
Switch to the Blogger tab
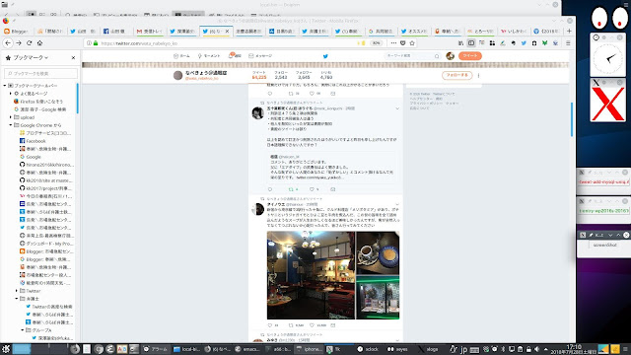click(x=16, y=31)
